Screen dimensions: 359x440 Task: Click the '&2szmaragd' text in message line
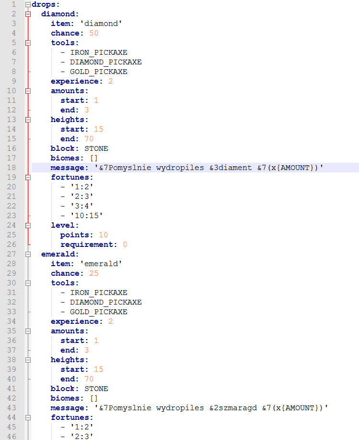[x=233, y=408]
